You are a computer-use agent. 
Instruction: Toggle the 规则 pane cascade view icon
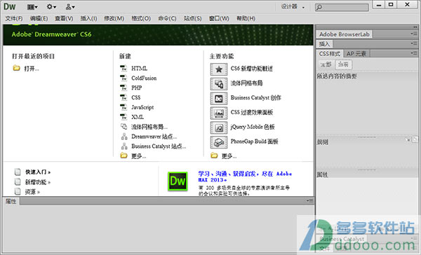pos(415,139)
